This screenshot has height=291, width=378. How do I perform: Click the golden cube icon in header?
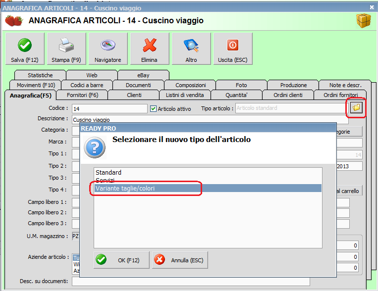364,21
